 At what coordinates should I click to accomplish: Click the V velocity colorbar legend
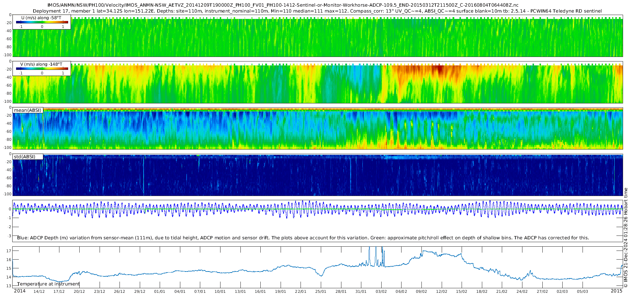coord(42,68)
